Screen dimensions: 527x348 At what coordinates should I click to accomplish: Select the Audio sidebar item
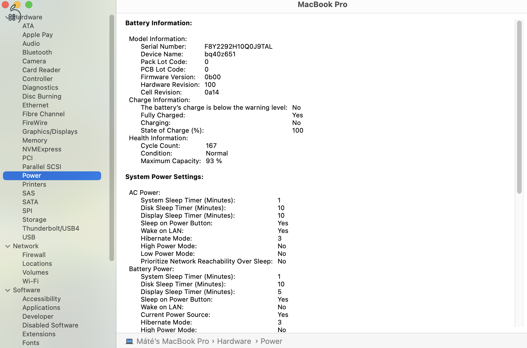[x=31, y=44]
